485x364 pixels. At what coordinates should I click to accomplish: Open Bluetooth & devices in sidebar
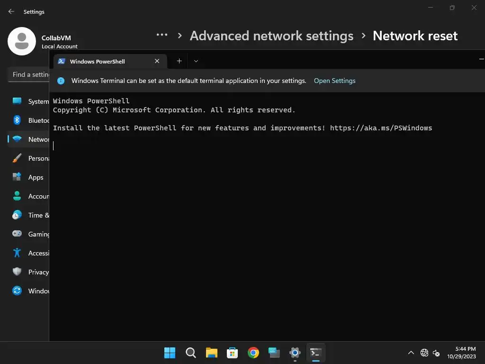(x=28, y=120)
